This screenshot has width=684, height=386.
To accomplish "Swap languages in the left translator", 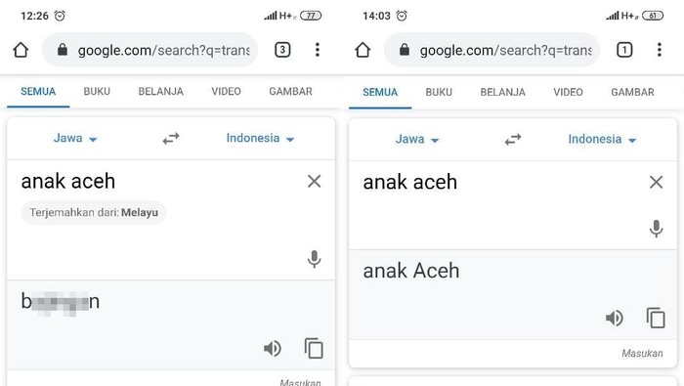I will pyautogui.click(x=171, y=139).
